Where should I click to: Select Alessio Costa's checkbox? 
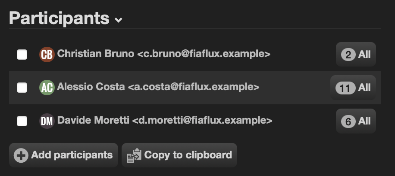pos(22,88)
